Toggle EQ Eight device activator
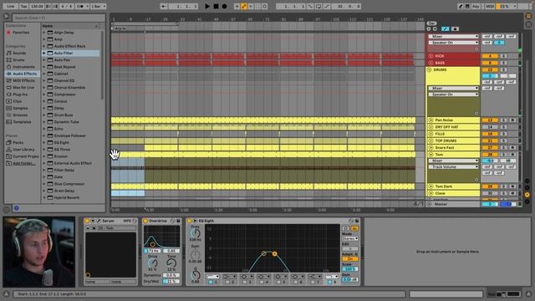Screen dimensions: 535x301 pos(190,221)
